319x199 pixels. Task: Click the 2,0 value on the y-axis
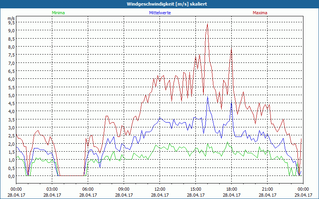point(12,144)
